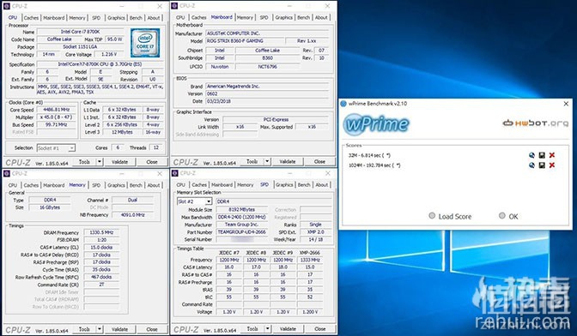Click the motherboard model ROG STRIX B360-F GAMING
577x336 pixels.
244,41
